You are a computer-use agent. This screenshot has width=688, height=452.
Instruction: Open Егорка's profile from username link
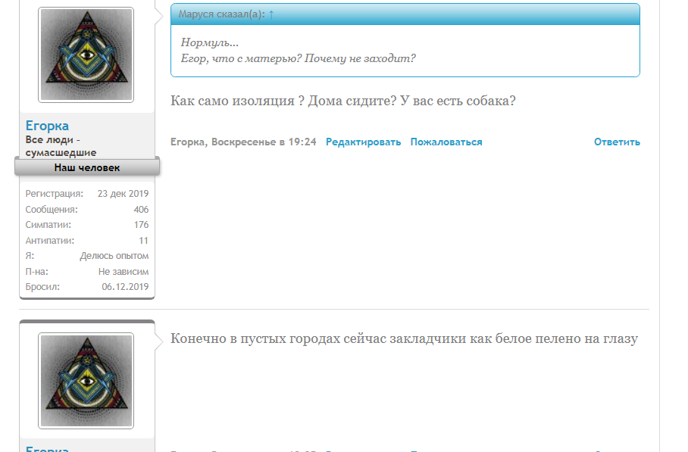coord(45,125)
